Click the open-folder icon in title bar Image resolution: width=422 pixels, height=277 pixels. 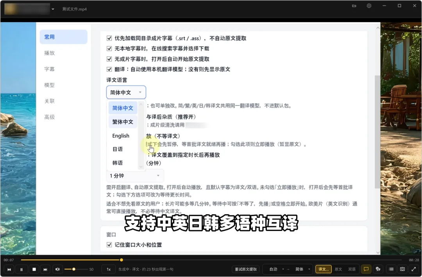(354, 5)
